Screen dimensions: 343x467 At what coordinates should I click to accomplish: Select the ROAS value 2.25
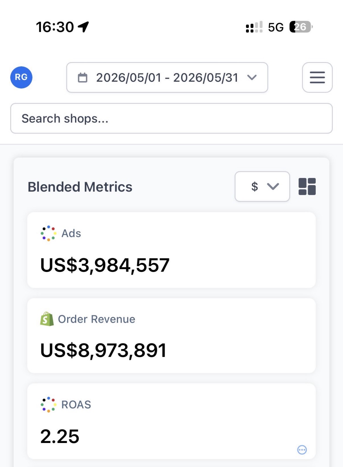click(60, 437)
